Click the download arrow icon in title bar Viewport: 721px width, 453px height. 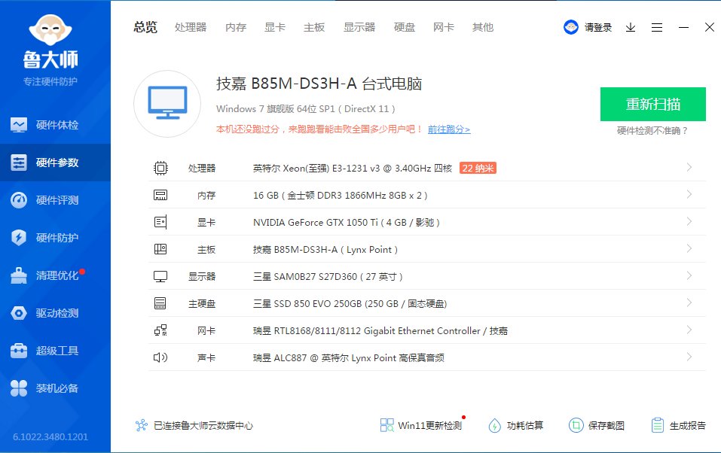[631, 28]
